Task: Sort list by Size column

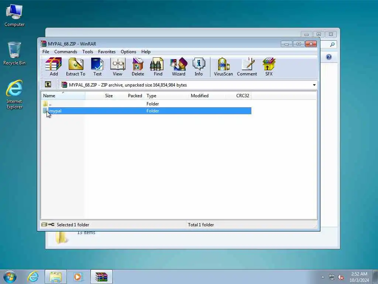Action: pos(100,96)
